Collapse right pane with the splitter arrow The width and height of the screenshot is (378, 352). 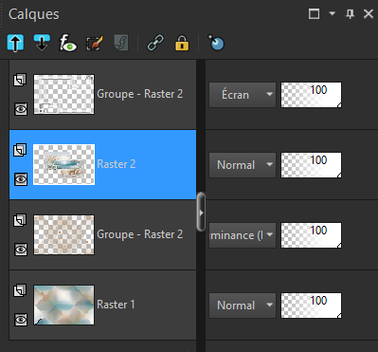click(201, 213)
